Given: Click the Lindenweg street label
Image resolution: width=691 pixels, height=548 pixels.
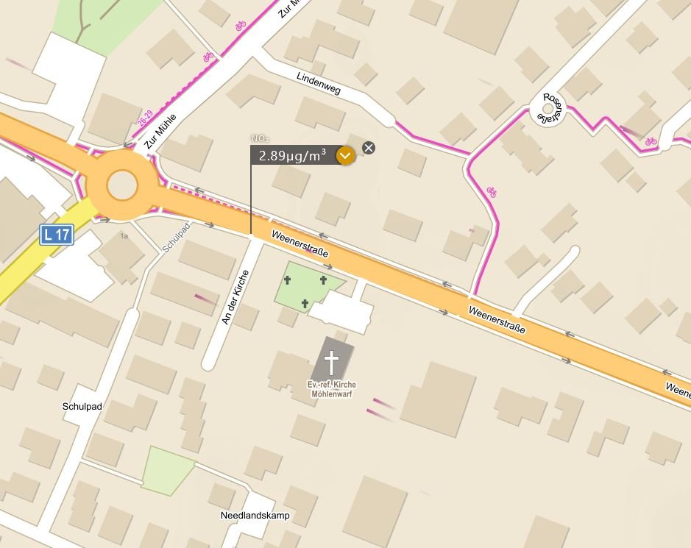Looking at the screenshot, I should [x=319, y=83].
